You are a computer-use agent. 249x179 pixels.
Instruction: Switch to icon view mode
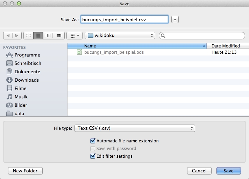coord(28,36)
